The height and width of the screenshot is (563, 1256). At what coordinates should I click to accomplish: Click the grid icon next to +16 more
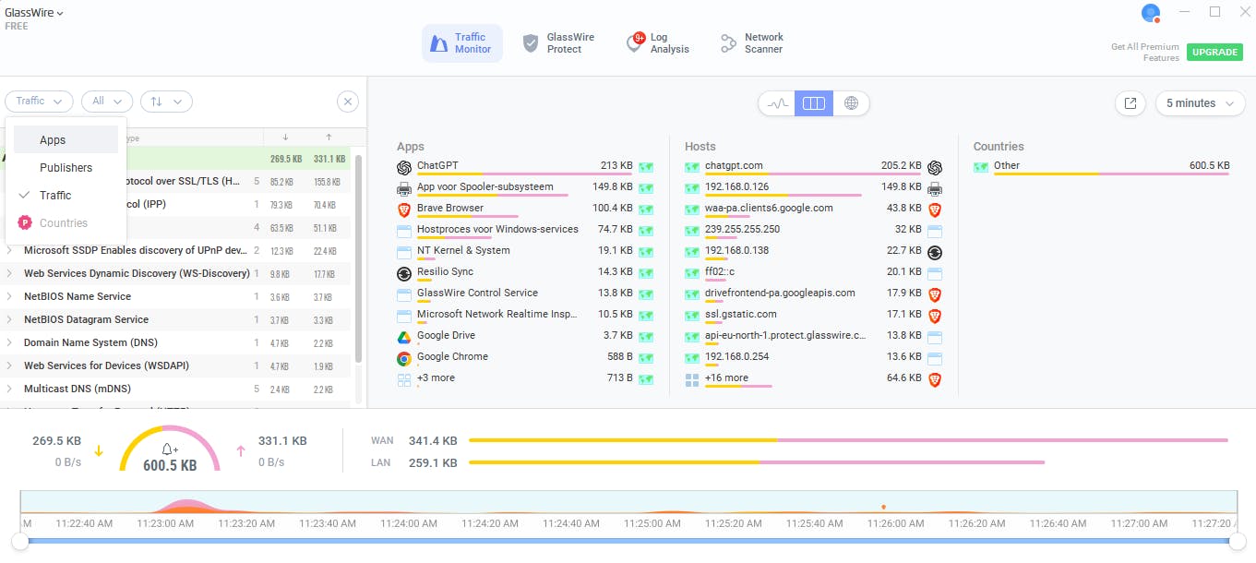pos(692,379)
